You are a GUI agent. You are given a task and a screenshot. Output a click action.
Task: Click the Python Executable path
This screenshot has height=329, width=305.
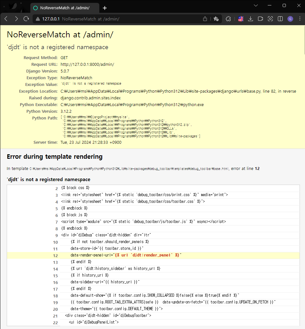[x=132, y=105]
